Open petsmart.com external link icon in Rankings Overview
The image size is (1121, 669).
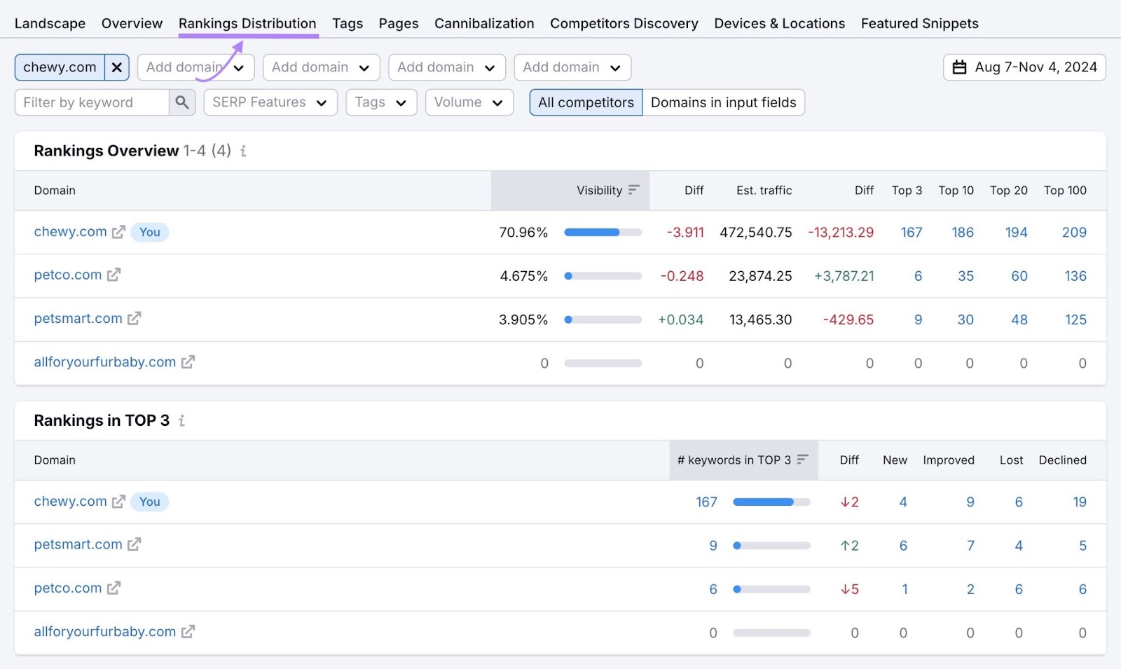click(x=134, y=319)
